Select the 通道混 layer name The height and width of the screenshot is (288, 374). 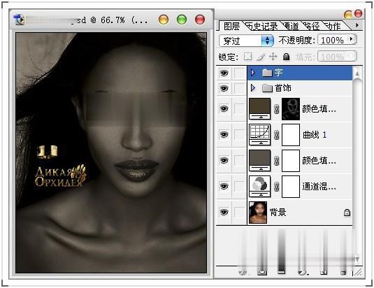pos(319,186)
